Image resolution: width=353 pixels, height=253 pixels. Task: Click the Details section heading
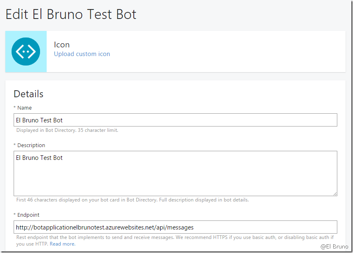(x=28, y=94)
